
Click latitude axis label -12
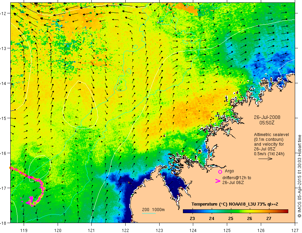click(x=4, y=13)
